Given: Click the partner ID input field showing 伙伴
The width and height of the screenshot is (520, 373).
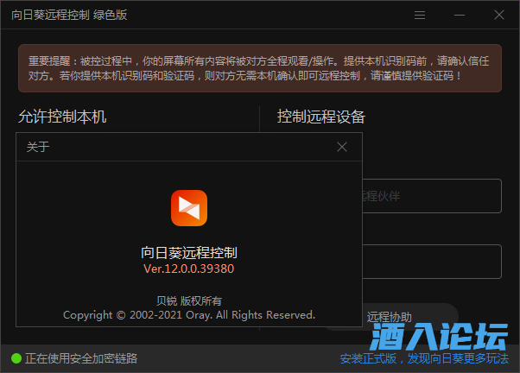Looking at the screenshot, I should tap(432, 196).
